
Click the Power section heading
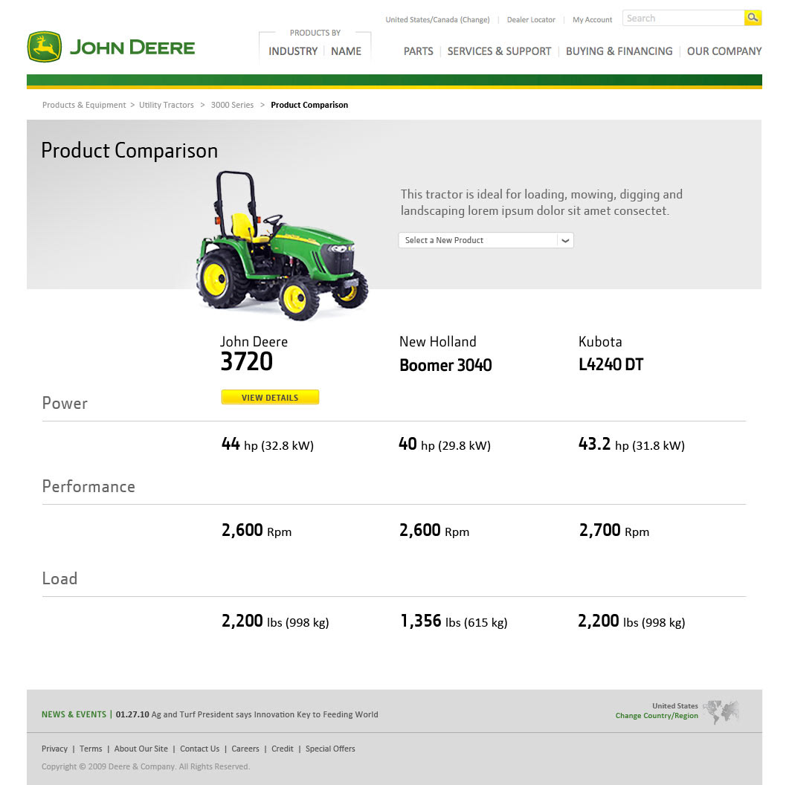(65, 404)
